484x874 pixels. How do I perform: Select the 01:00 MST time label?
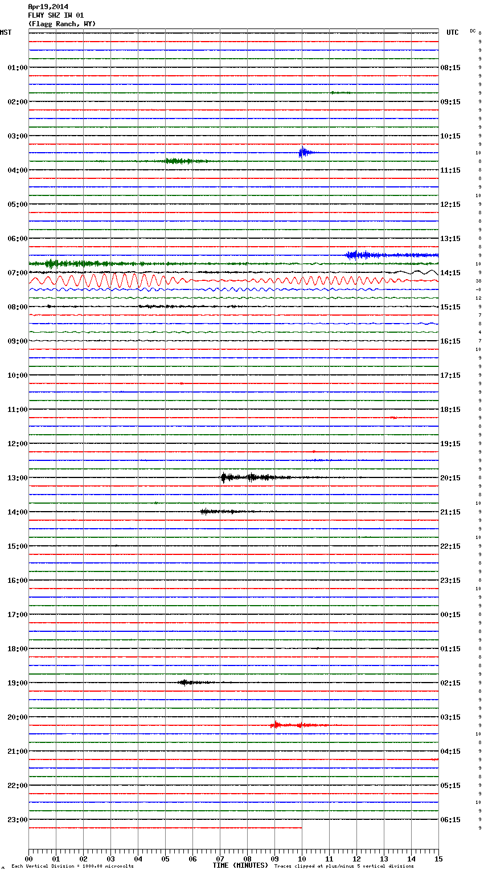(x=17, y=68)
